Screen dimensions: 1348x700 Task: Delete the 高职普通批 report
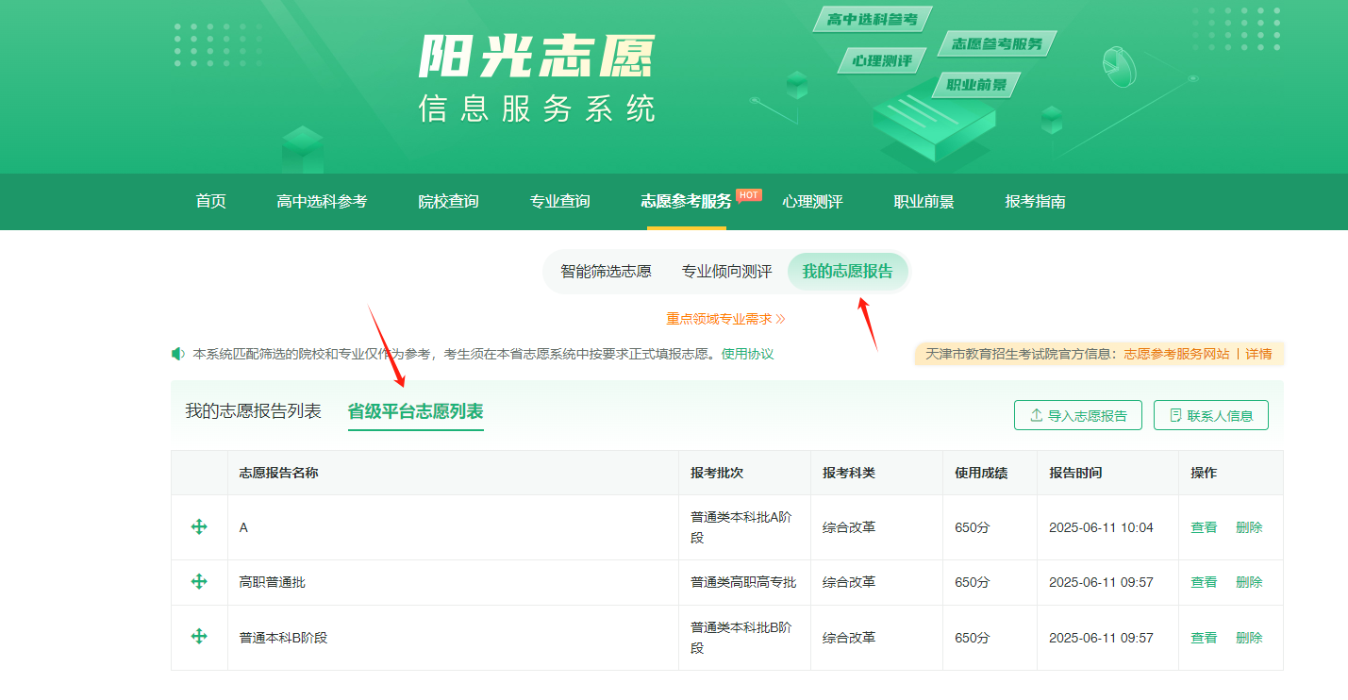coord(1249,582)
